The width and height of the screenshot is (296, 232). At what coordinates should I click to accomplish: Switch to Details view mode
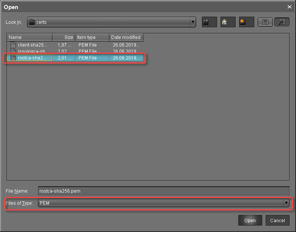(282, 22)
